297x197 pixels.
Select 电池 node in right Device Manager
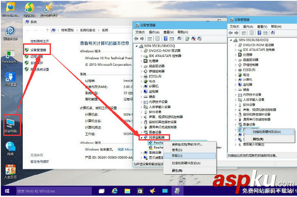click(246, 75)
